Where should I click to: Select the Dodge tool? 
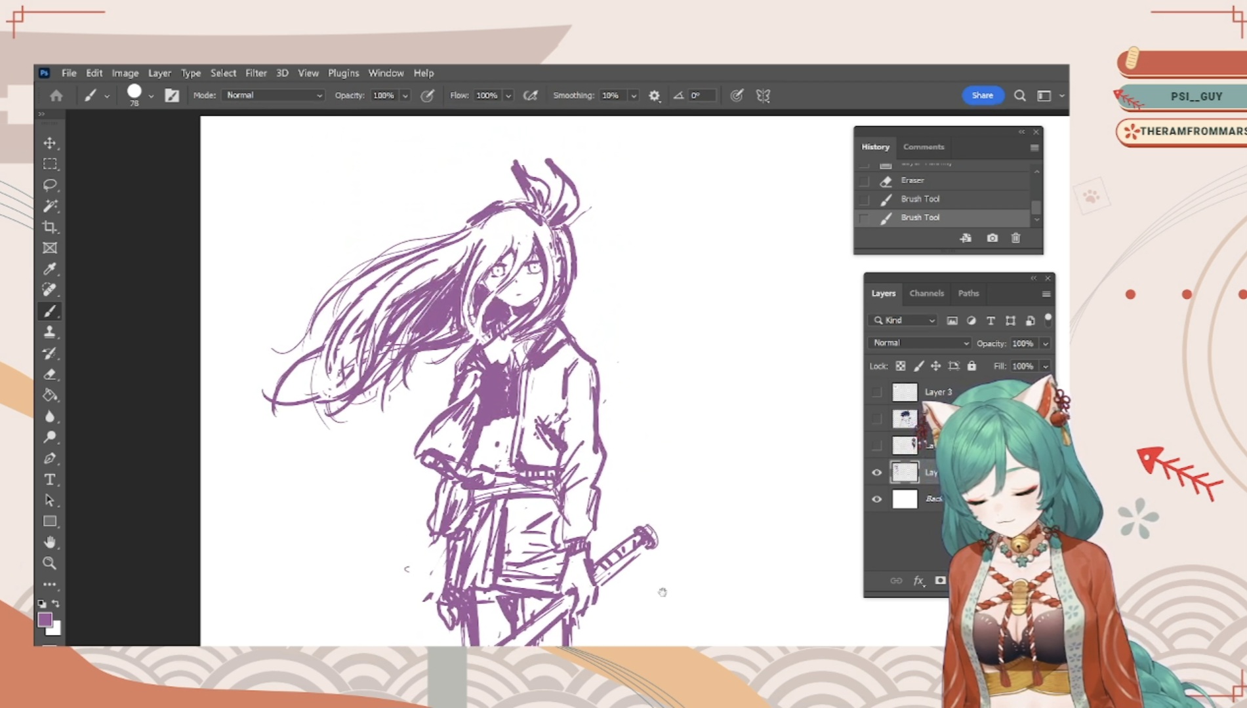click(50, 437)
